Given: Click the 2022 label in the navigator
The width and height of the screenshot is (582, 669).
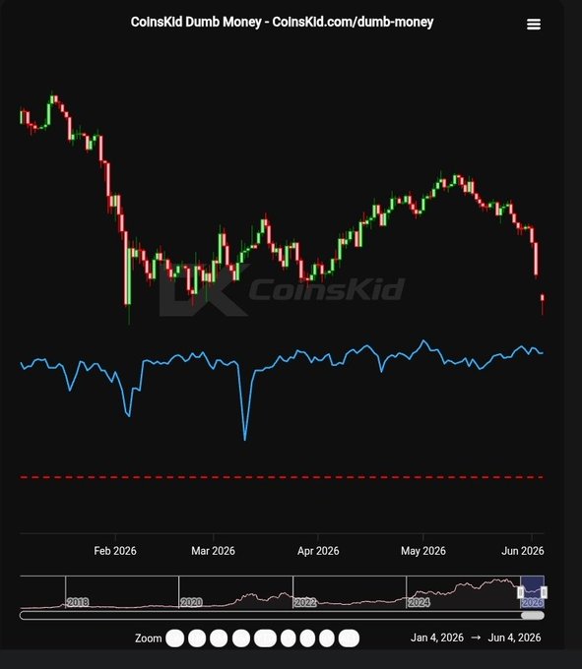Looking at the screenshot, I should (x=305, y=602).
